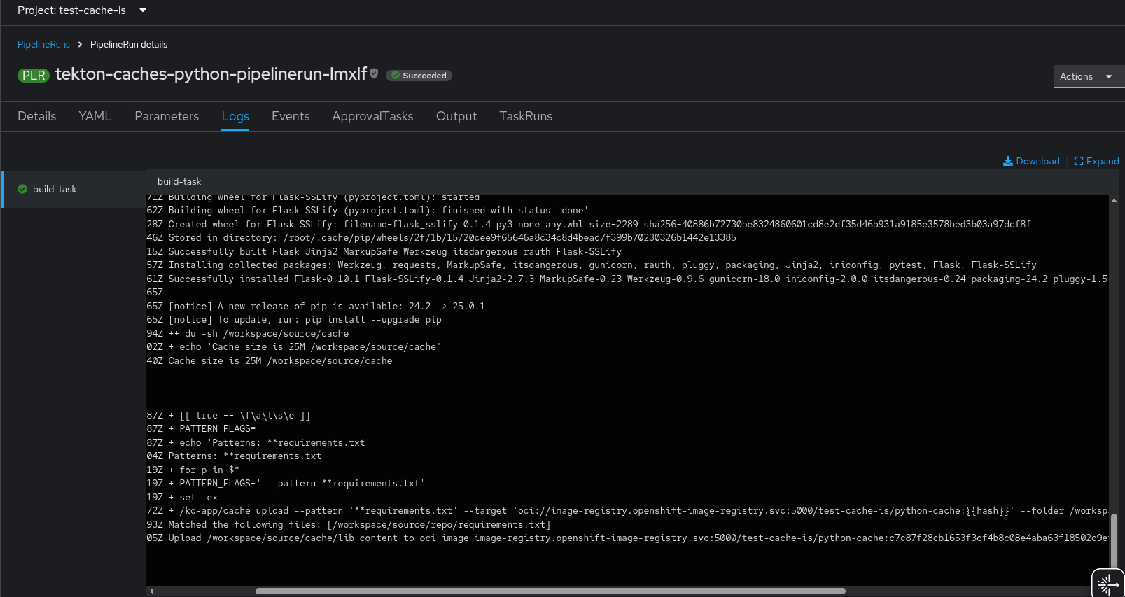1125x597 pixels.
Task: Click the log scroll-up arrow
Action: coord(1113,201)
